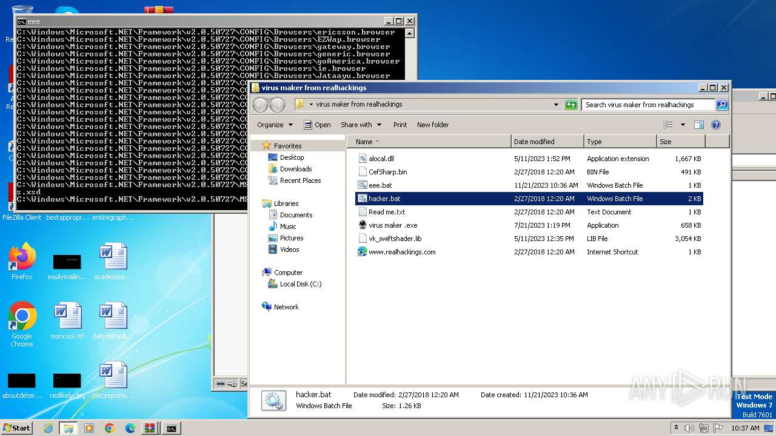Select the highlighted hacker.bat row
Image resolution: width=776 pixels, height=436 pixels.
coord(529,199)
